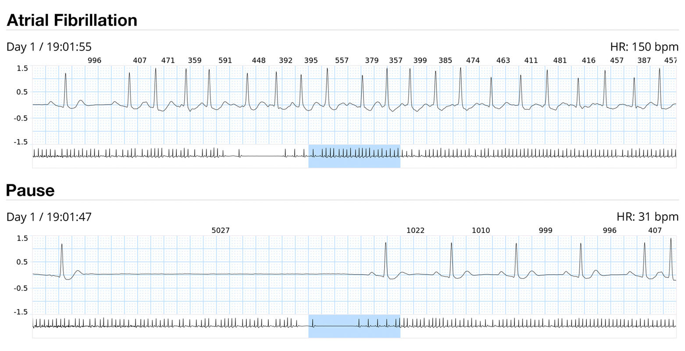Viewport: 685px width, 351px height.
Task: Click the 0.5 axis label on the Atrial Fibrillation chart
Action: click(x=22, y=92)
